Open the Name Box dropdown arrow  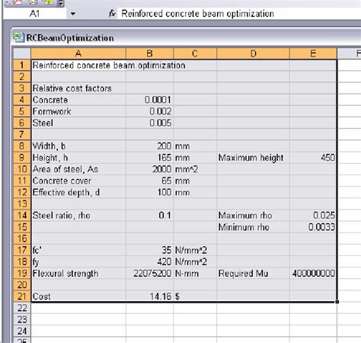73,14
